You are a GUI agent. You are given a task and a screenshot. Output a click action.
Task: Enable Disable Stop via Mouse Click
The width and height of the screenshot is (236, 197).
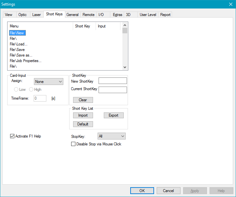point(73,144)
